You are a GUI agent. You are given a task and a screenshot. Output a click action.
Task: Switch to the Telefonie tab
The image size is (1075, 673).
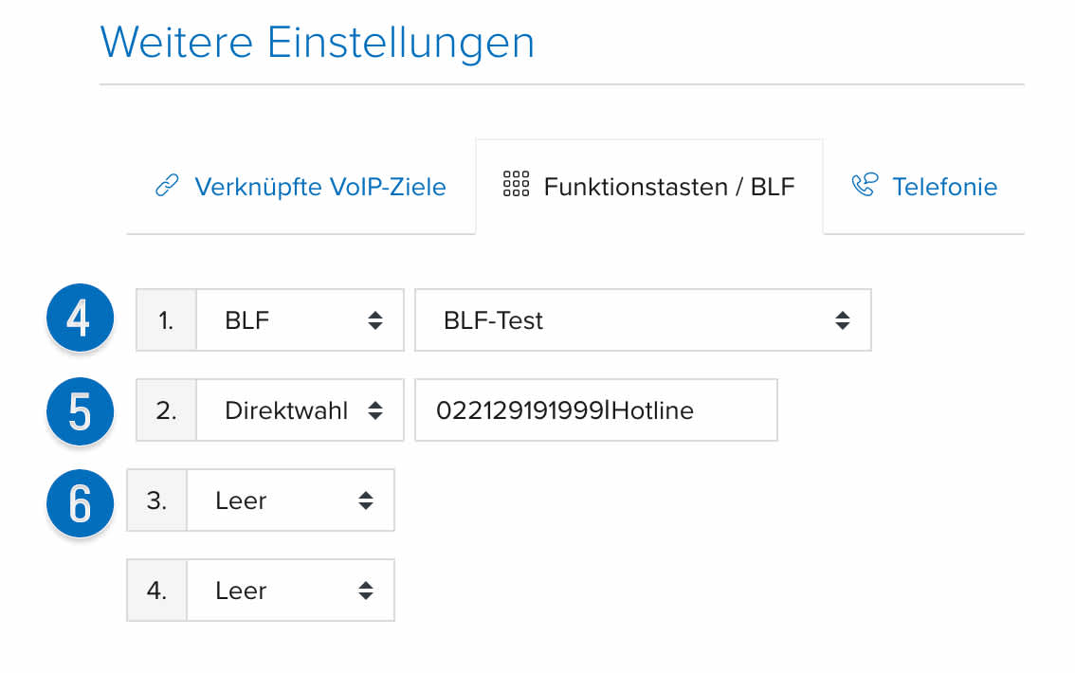coord(923,187)
